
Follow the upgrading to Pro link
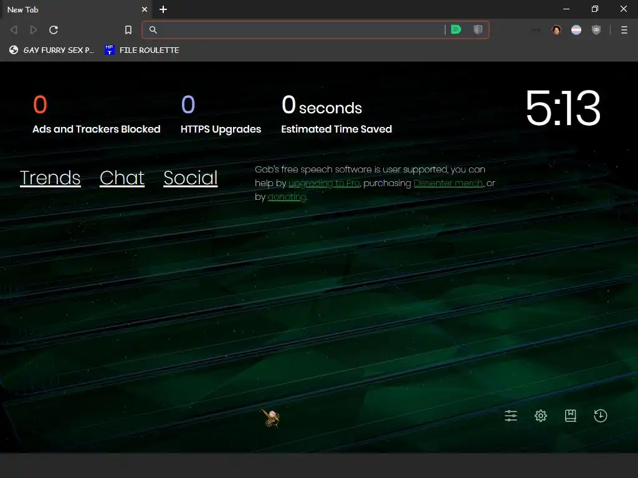click(x=324, y=184)
